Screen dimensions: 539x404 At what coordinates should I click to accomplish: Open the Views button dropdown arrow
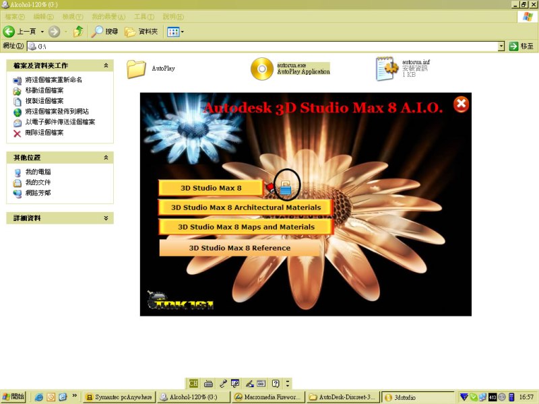coord(182,32)
